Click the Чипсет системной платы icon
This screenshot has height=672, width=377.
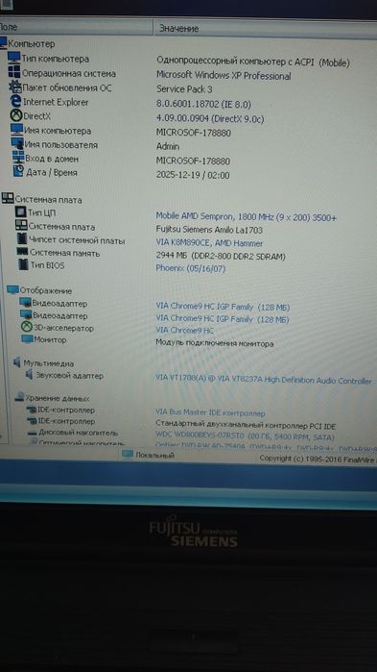point(22,239)
